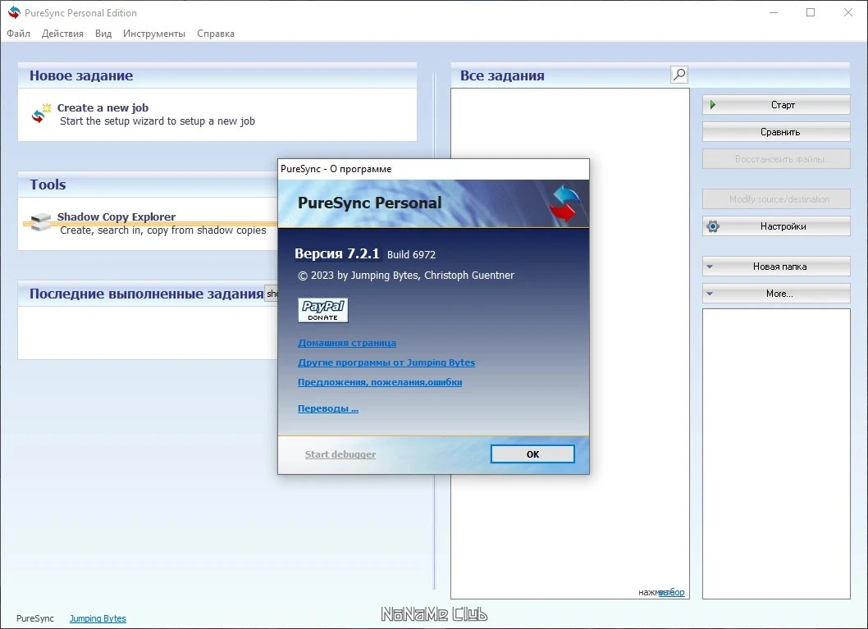
Task: Click the search magnifier icon in Все задания
Action: click(x=679, y=74)
